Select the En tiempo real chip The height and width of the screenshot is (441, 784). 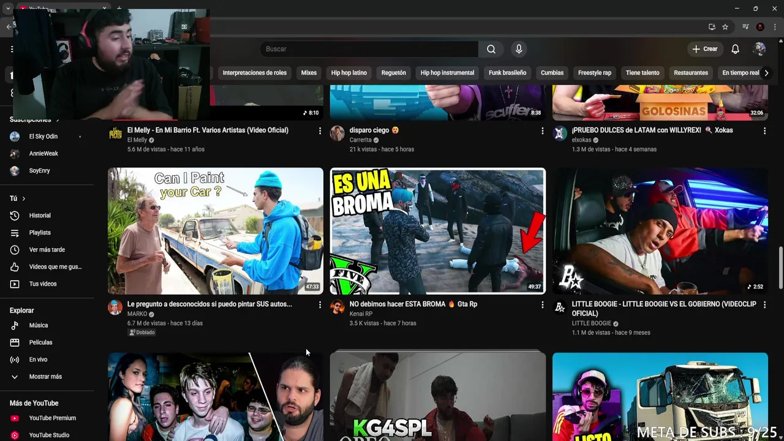coord(740,73)
